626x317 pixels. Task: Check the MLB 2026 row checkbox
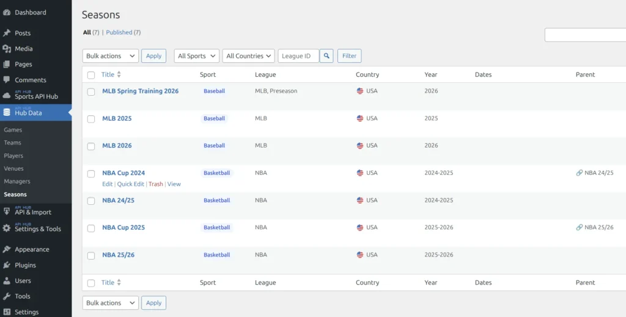pos(91,146)
